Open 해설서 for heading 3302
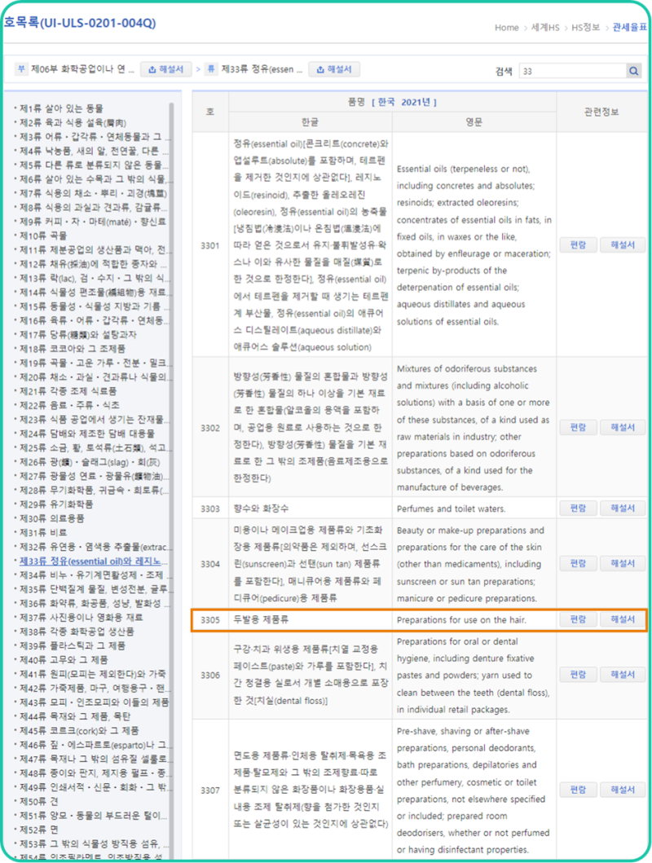 tap(623, 427)
